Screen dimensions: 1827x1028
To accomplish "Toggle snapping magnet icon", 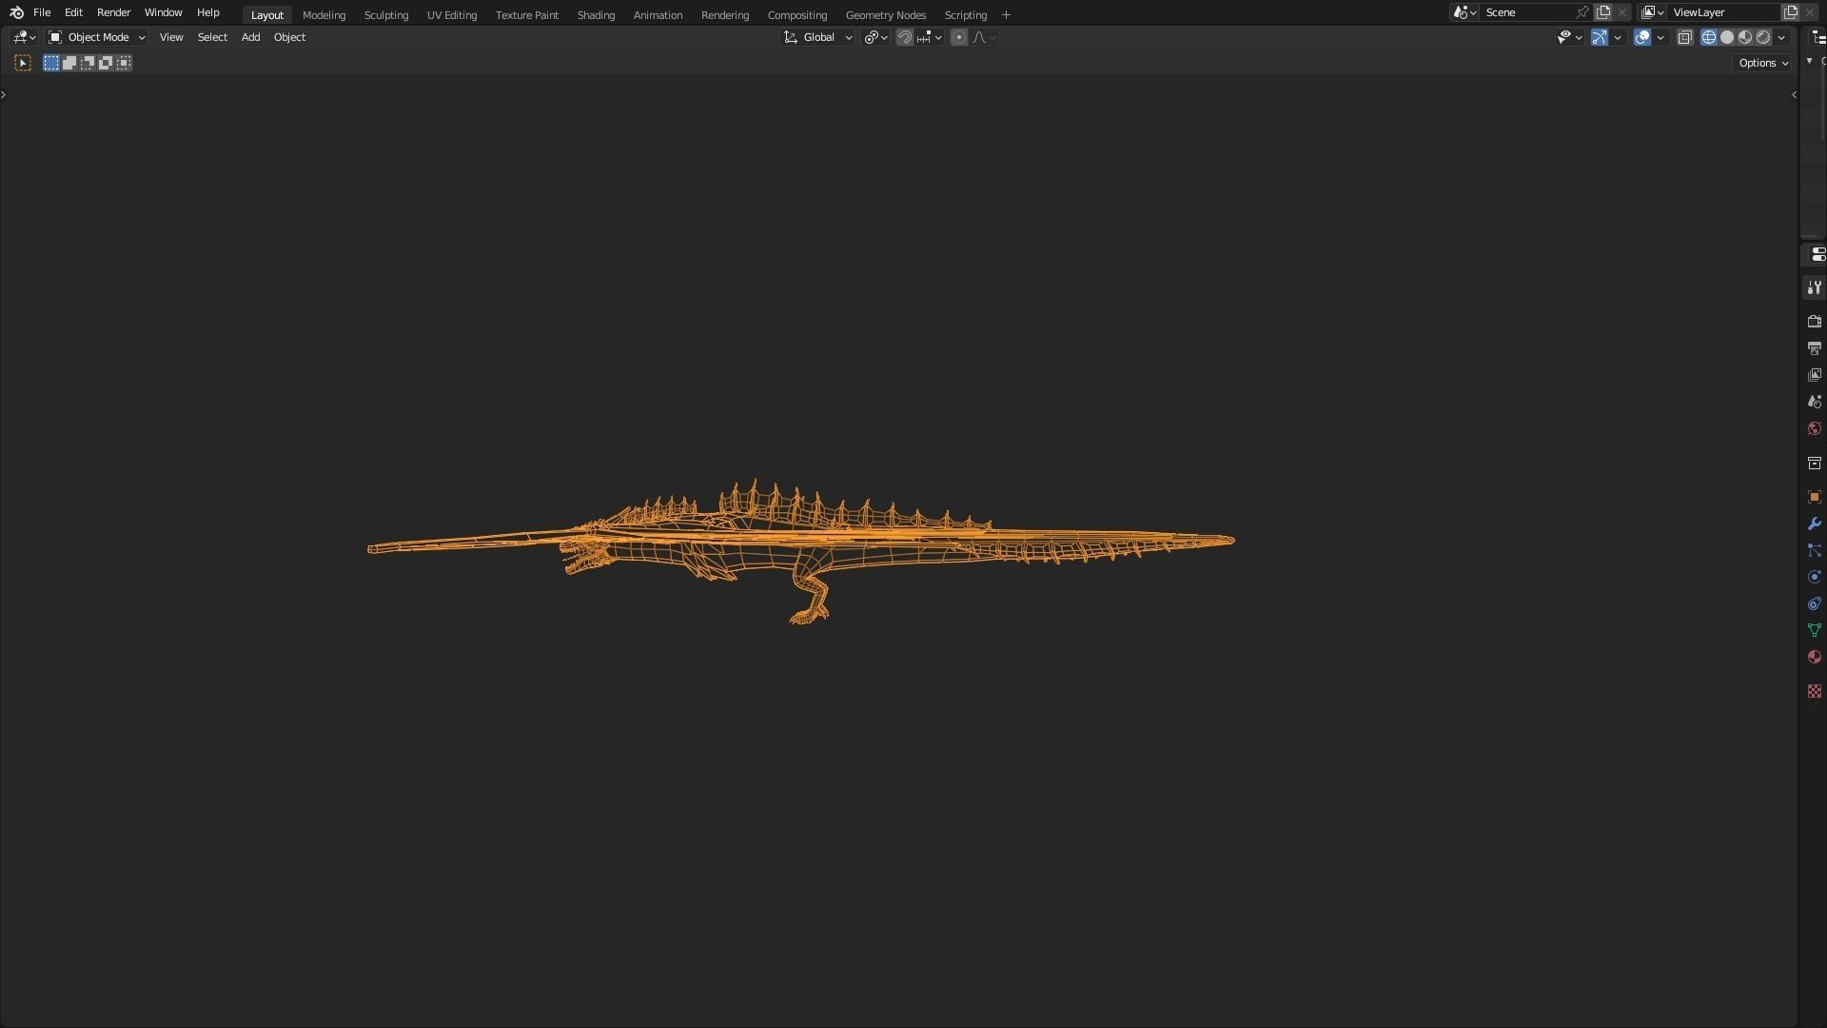I will point(905,37).
